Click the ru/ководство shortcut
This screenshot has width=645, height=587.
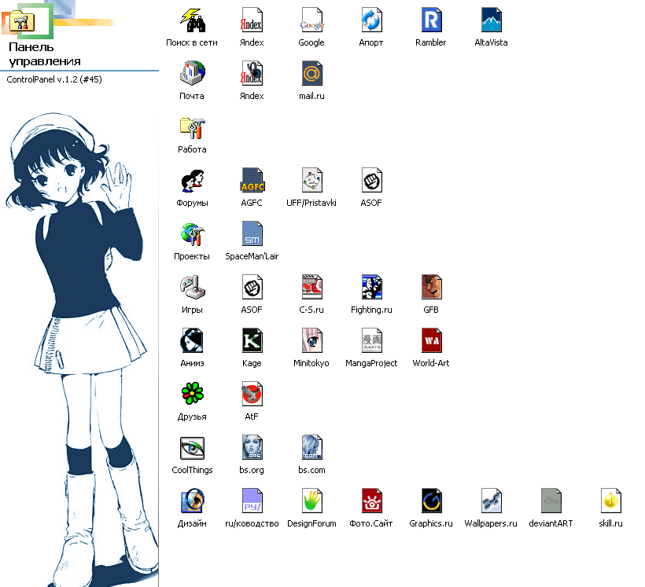[x=252, y=501]
